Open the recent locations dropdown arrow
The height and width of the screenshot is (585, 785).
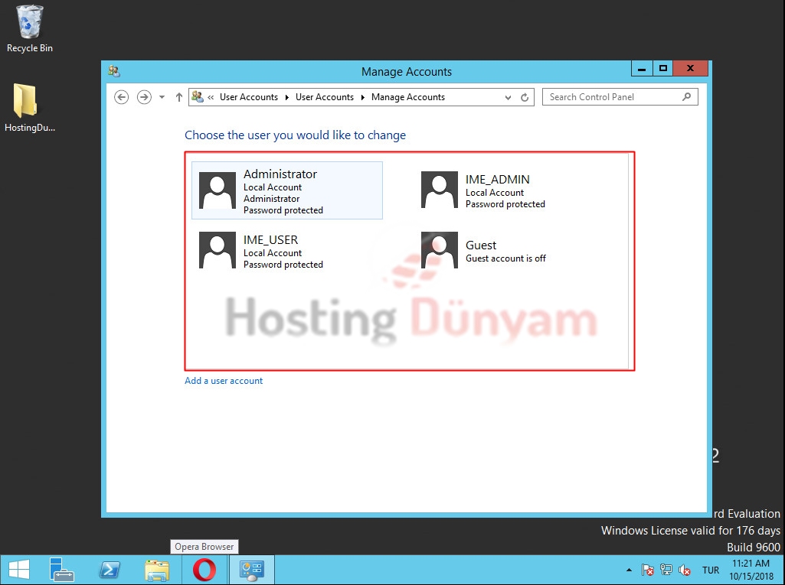pyautogui.click(x=162, y=97)
